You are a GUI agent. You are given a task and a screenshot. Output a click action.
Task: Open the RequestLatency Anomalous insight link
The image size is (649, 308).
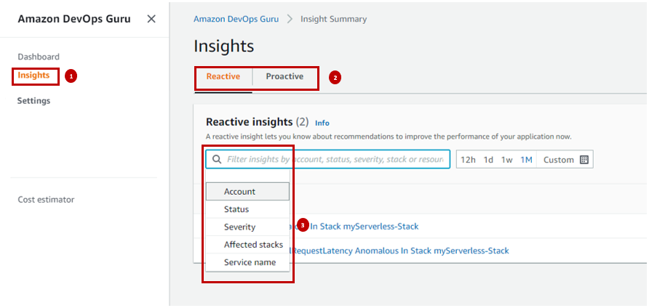point(401,251)
